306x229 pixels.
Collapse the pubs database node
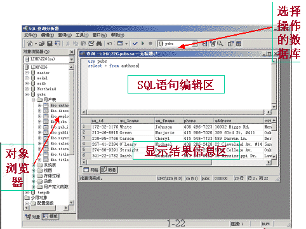click(27, 94)
